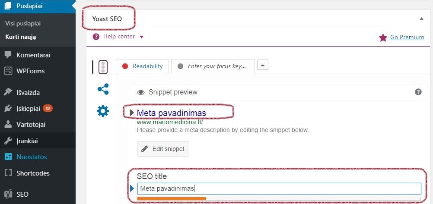Viewport: 433px width, 204px height.
Task: Click the Help center question mark icon
Action: click(x=96, y=37)
